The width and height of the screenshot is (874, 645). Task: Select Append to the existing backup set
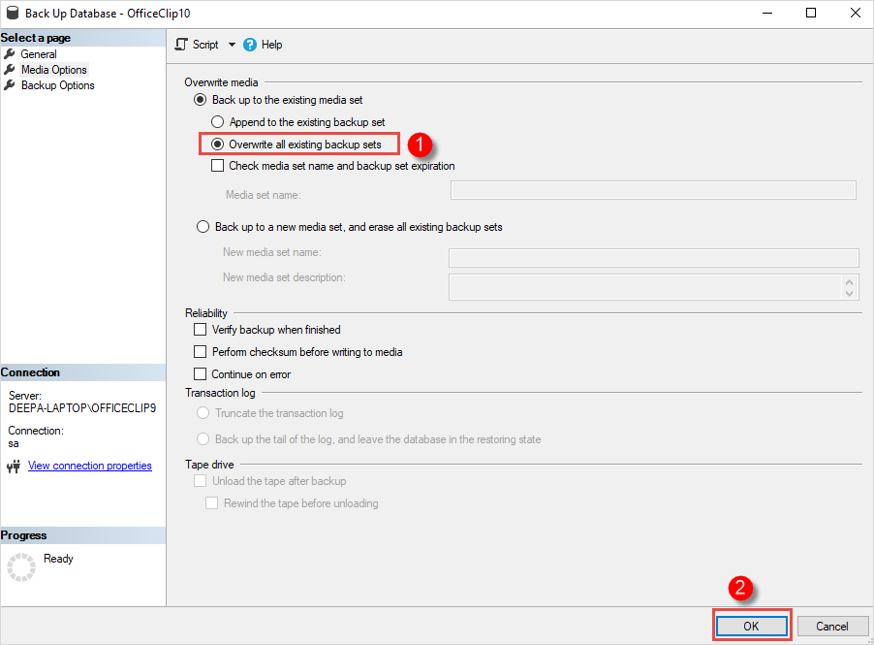[220, 121]
